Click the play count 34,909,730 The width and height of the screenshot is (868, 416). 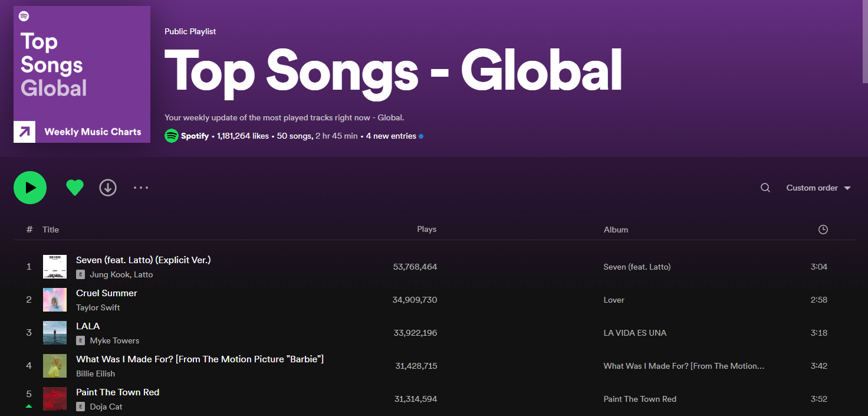tap(415, 300)
